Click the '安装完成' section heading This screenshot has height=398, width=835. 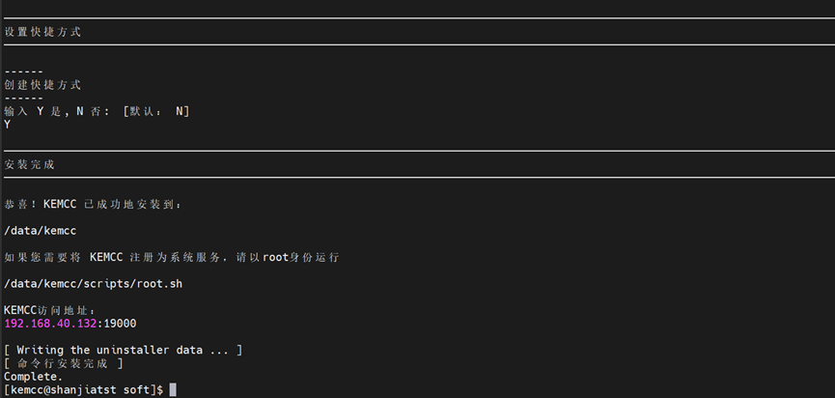click(29, 164)
